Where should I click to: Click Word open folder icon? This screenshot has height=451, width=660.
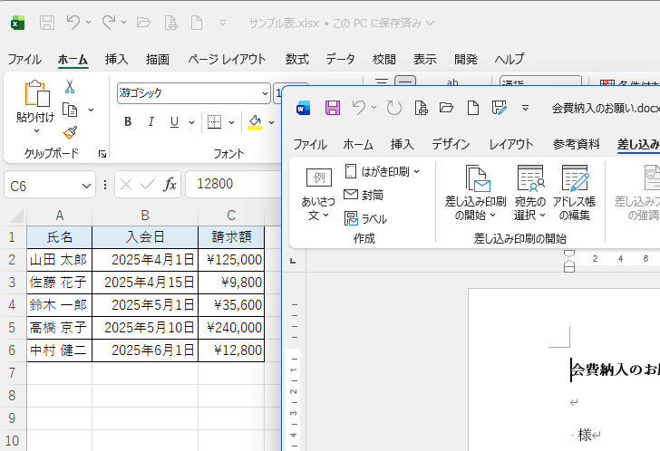pos(447,108)
